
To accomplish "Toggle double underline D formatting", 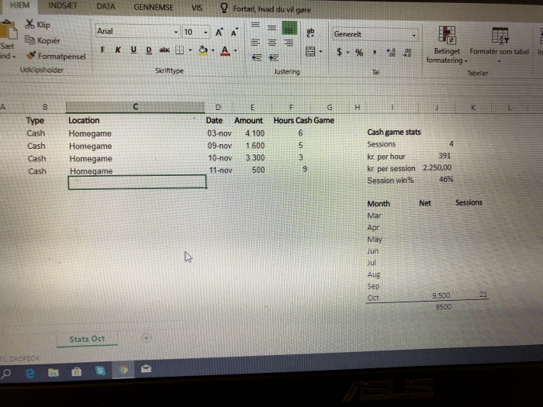I will point(149,50).
